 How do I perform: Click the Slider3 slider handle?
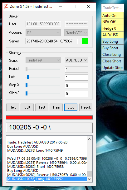(x=27, y=93)
